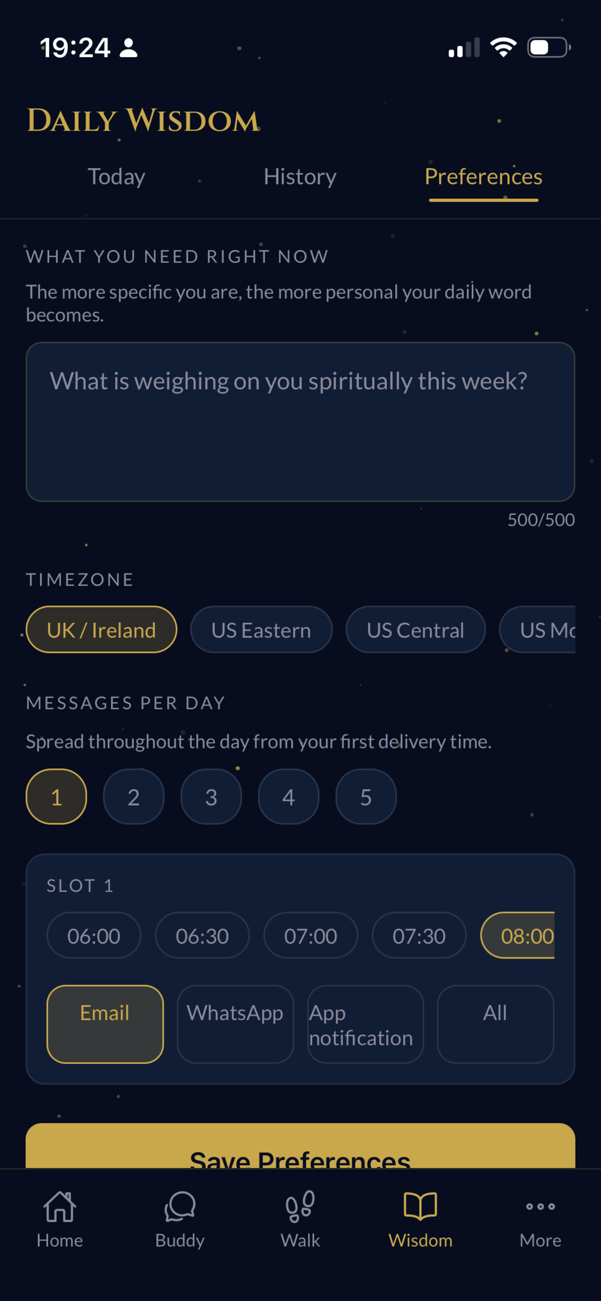601x1301 pixels.
Task: Select the All delivery option
Action: [x=496, y=1024]
